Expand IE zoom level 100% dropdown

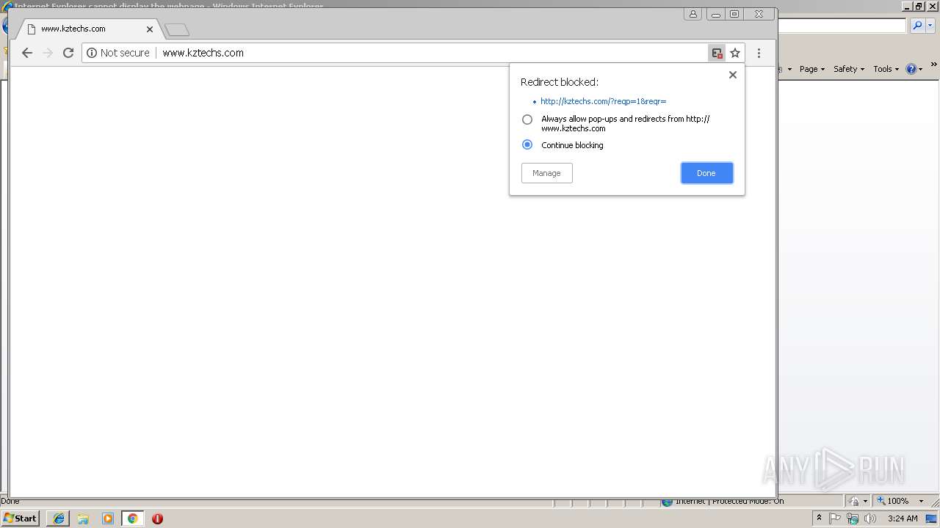pyautogui.click(x=921, y=501)
